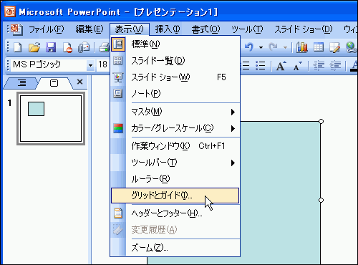Select 標準(N) normal view entry
The image size is (358, 265).
(175, 44)
